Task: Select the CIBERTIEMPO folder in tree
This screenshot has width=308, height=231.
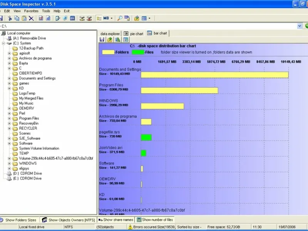Action: pos(30,73)
